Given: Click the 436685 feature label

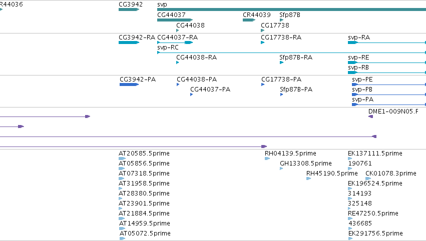Looking at the screenshot, I should tap(360, 224).
